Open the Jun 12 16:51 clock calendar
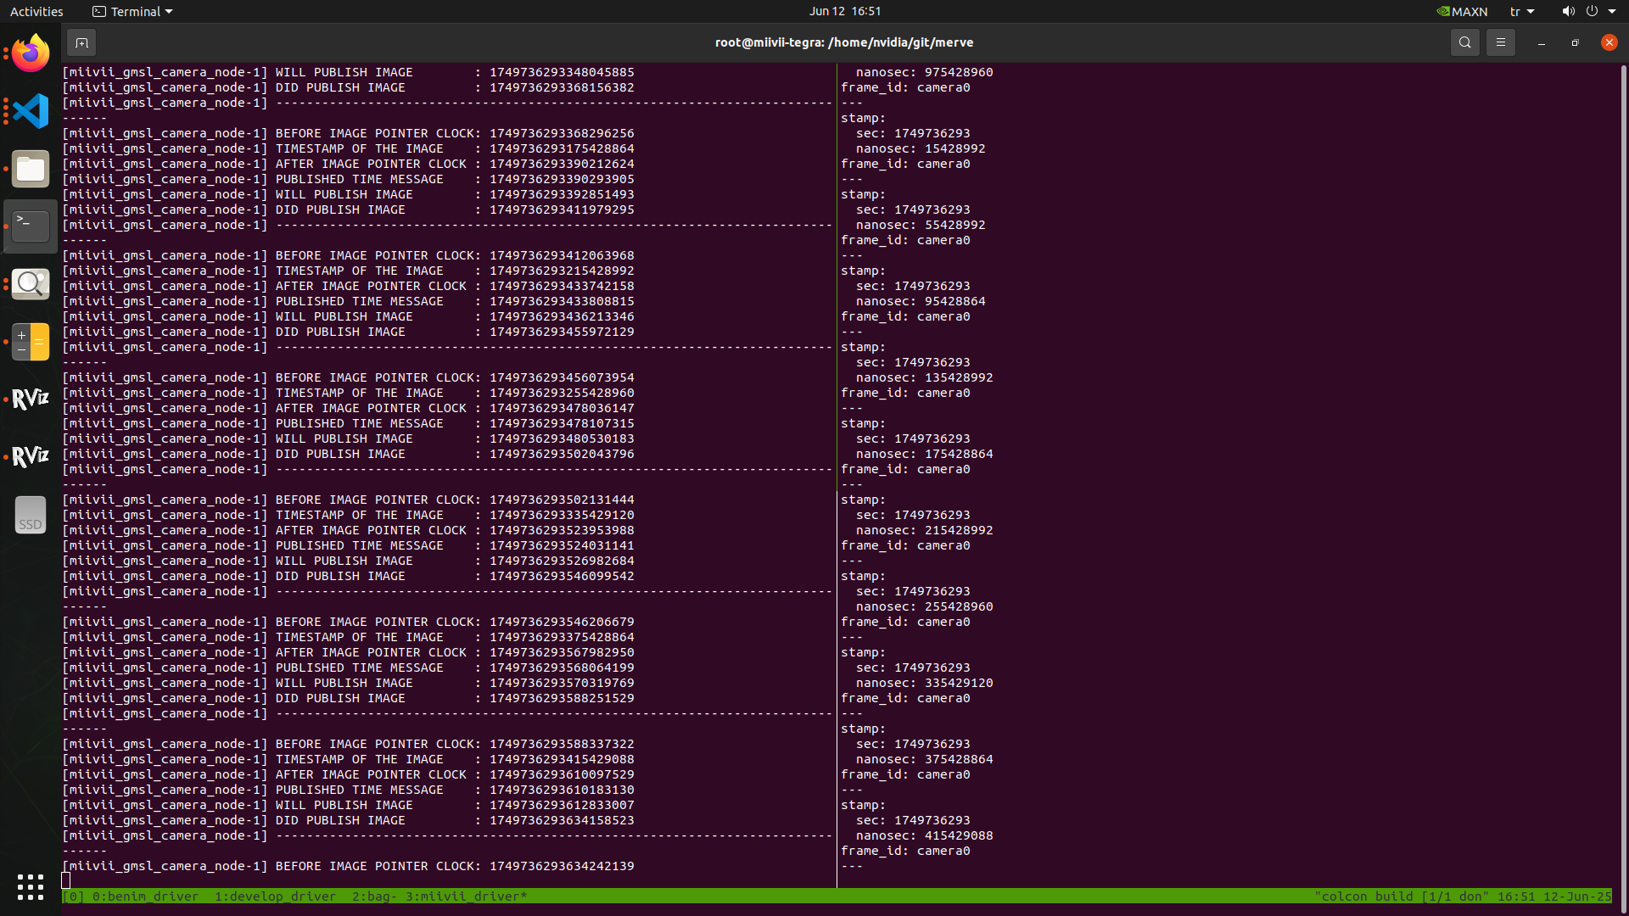 pos(845,11)
